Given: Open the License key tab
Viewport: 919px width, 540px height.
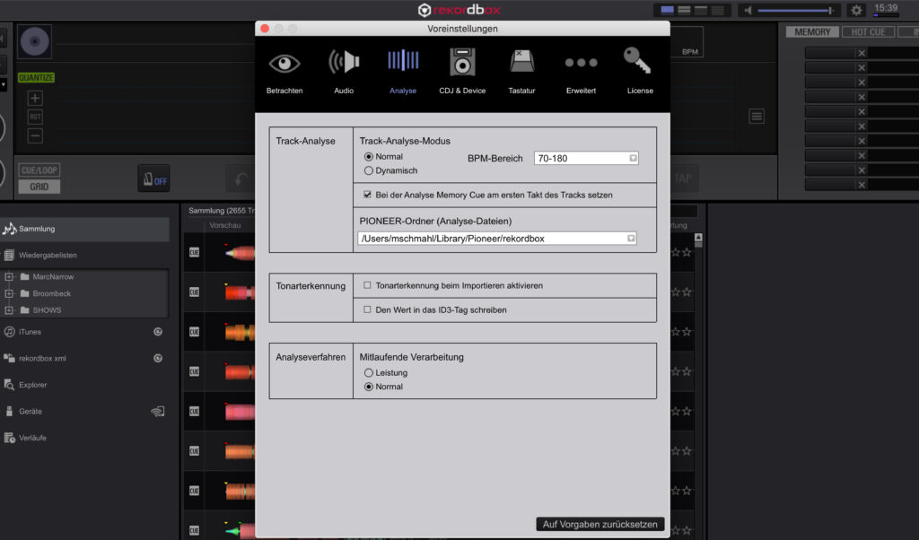Looking at the screenshot, I should point(639,72).
